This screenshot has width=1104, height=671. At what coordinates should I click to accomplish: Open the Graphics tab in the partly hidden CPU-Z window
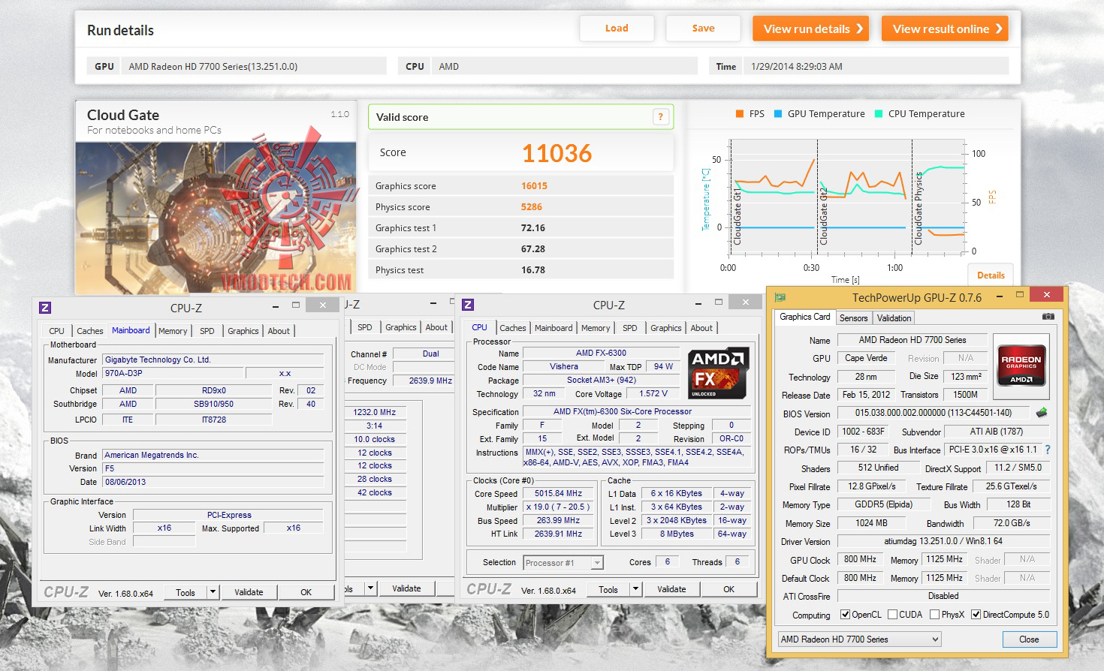[401, 327]
